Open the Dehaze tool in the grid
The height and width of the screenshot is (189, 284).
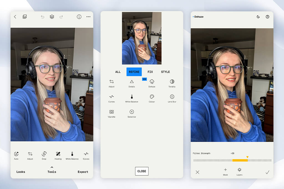pos(152,84)
